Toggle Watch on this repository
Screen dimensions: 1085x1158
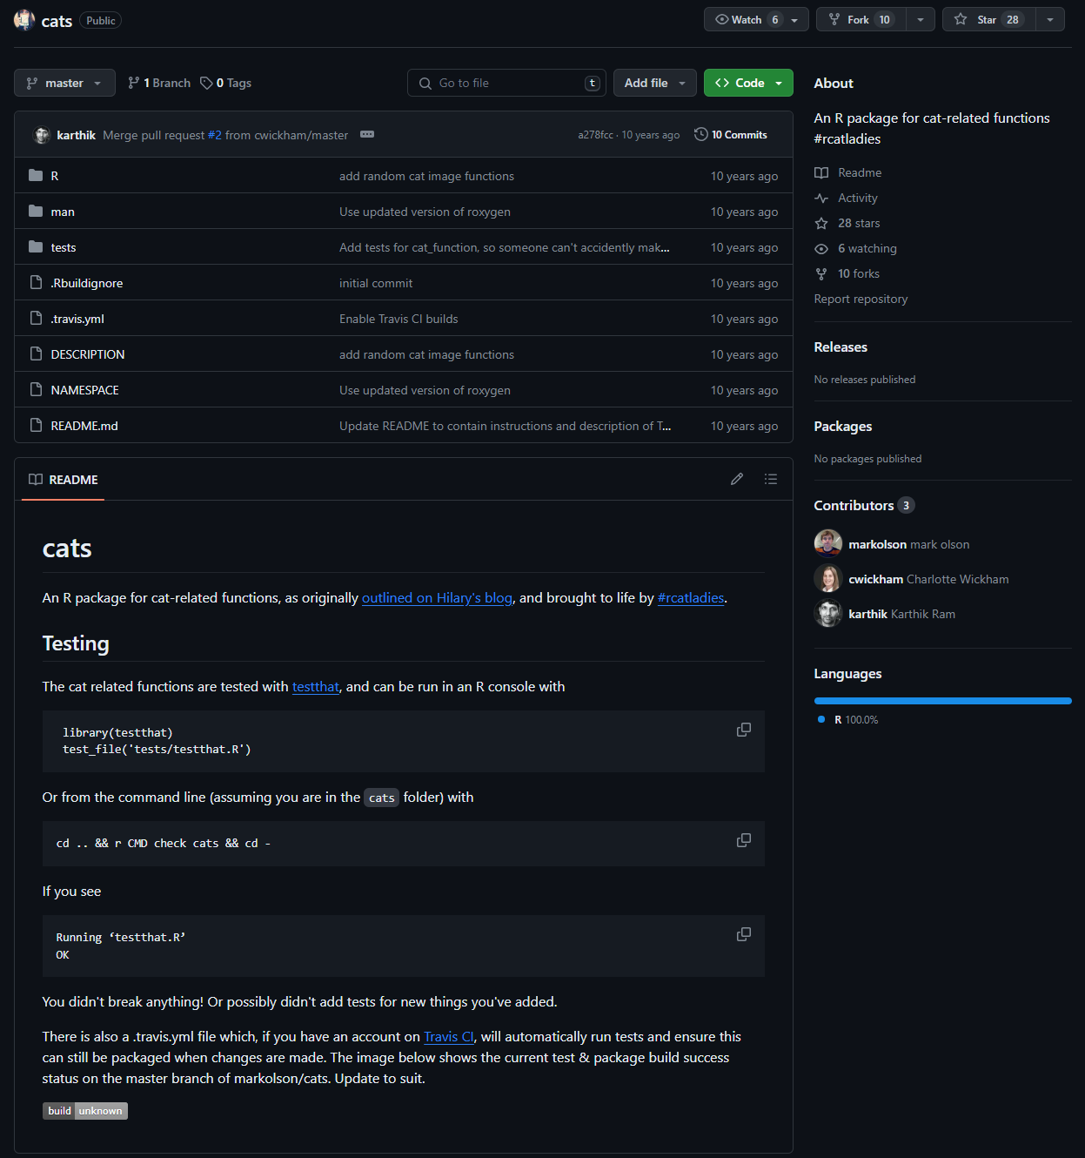tap(746, 20)
